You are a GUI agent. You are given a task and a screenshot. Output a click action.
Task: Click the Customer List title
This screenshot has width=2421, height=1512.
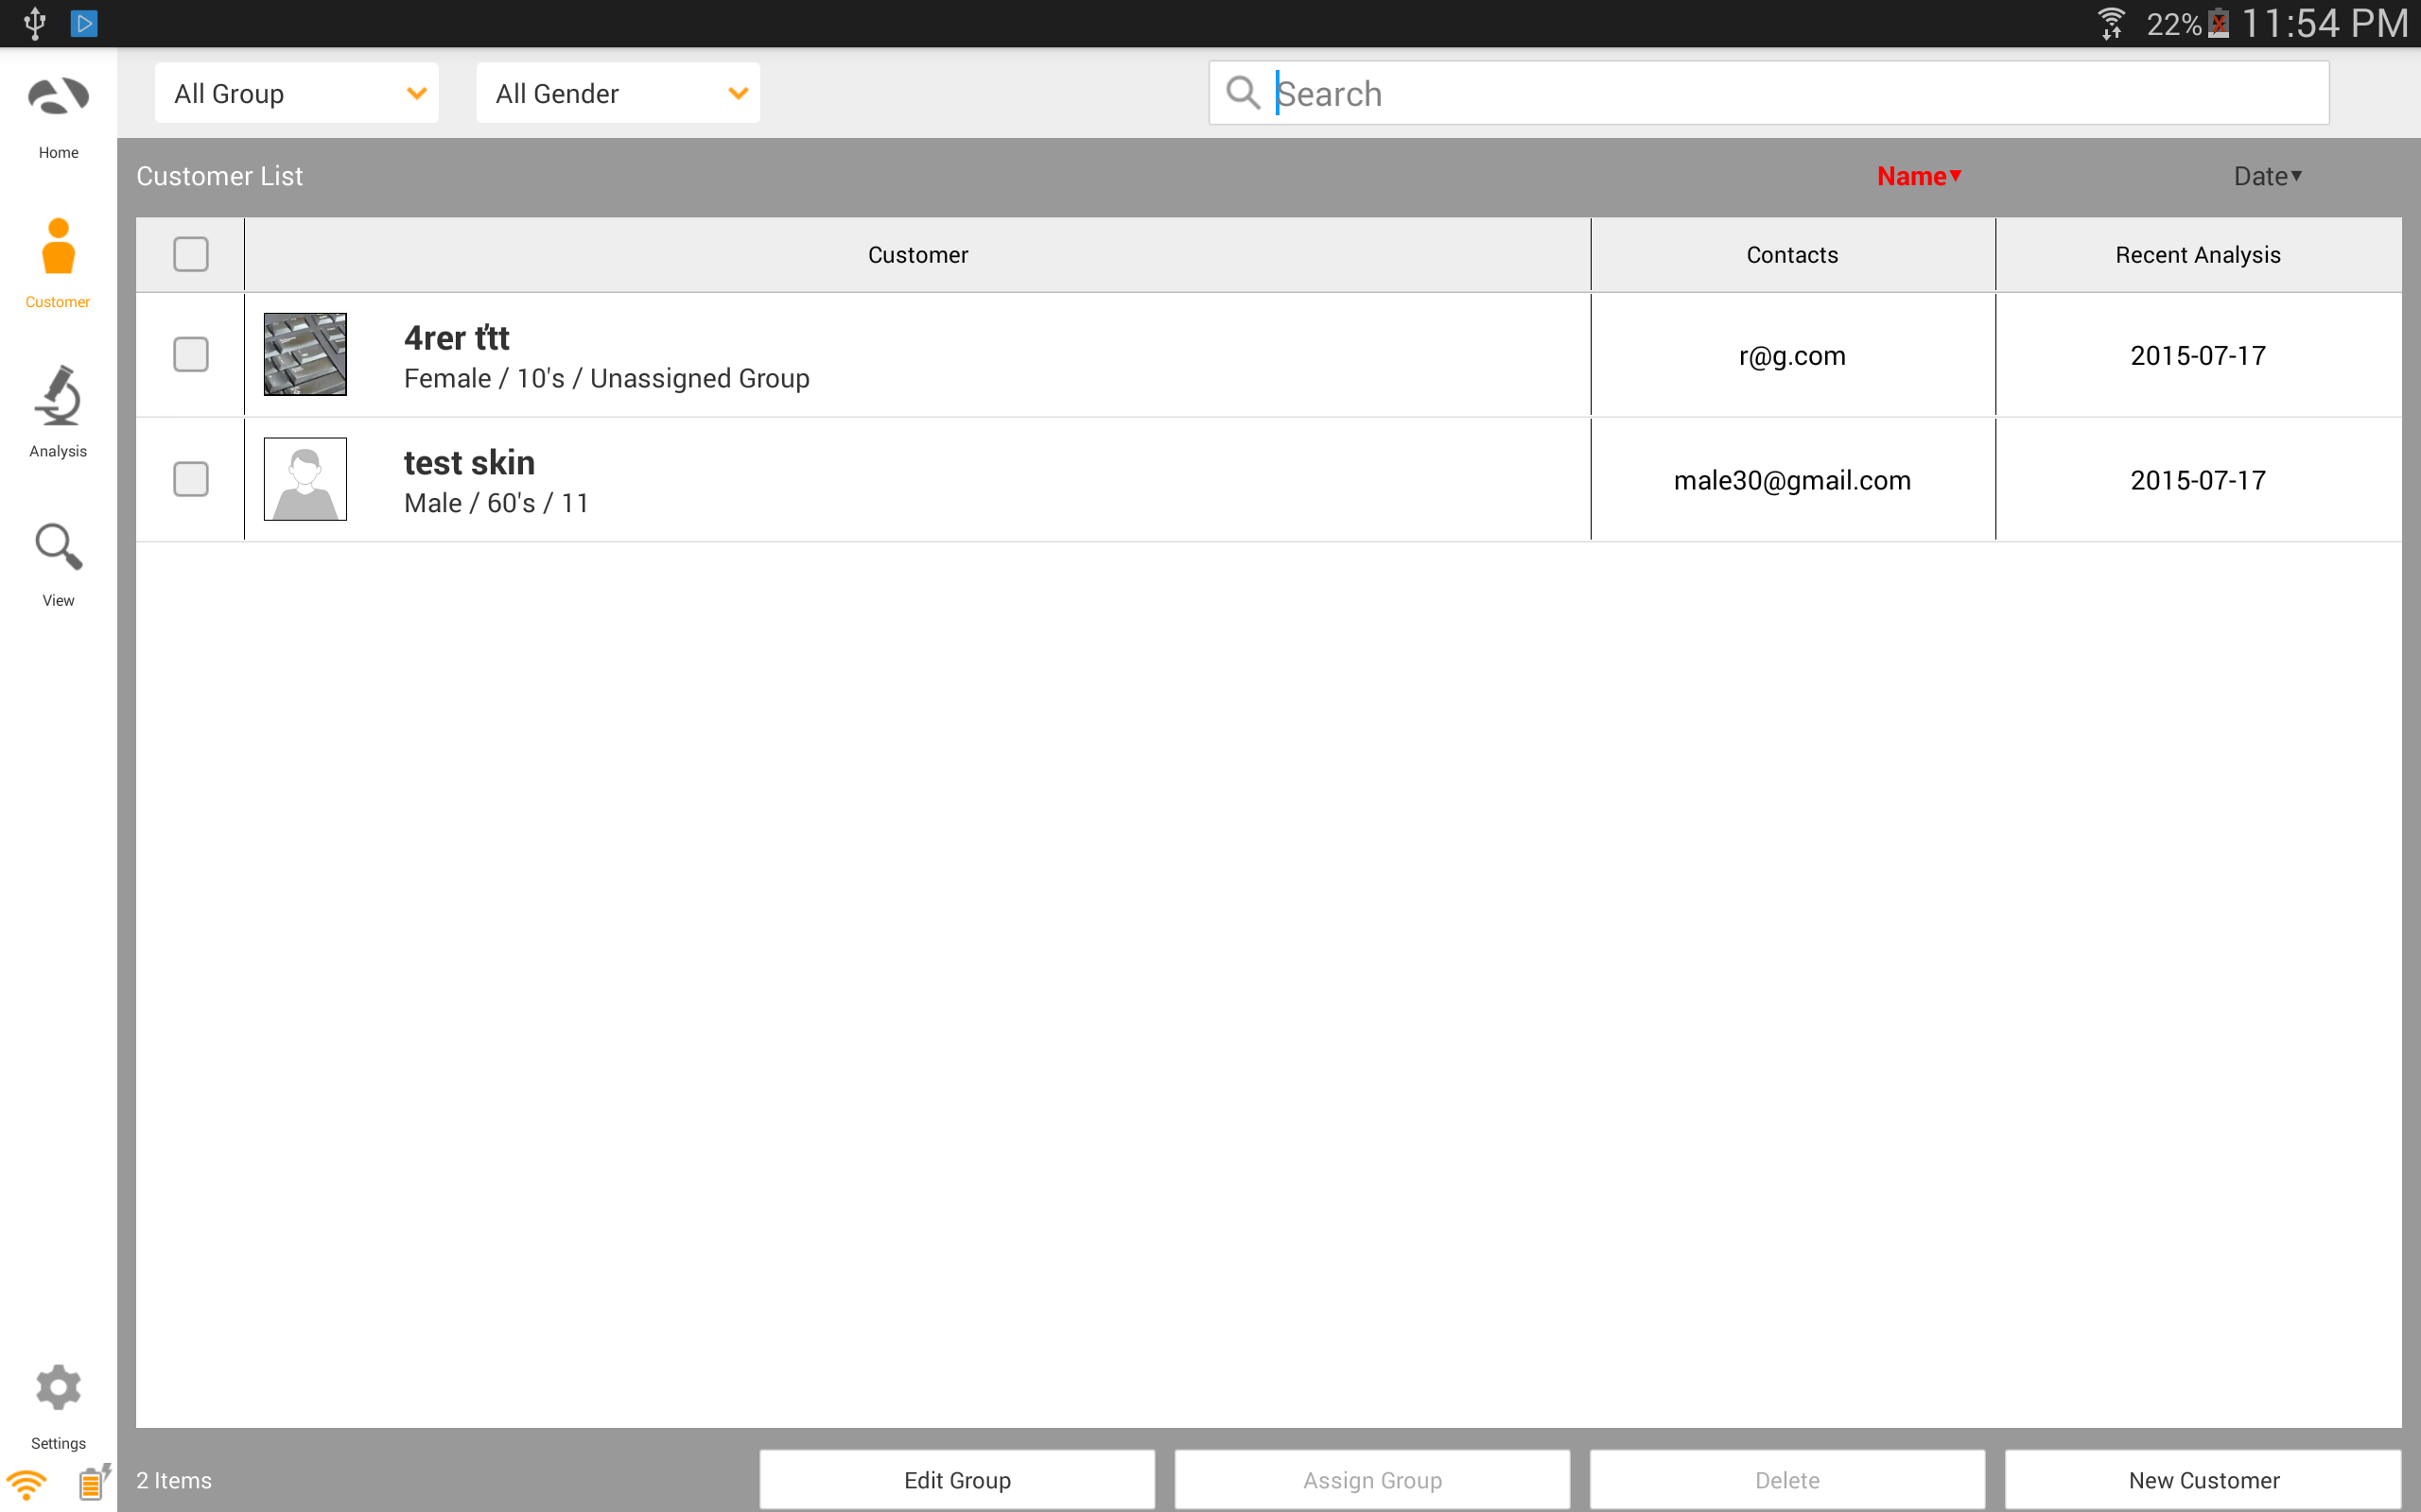(219, 176)
